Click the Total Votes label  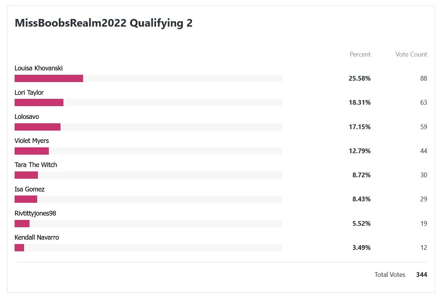(390, 275)
